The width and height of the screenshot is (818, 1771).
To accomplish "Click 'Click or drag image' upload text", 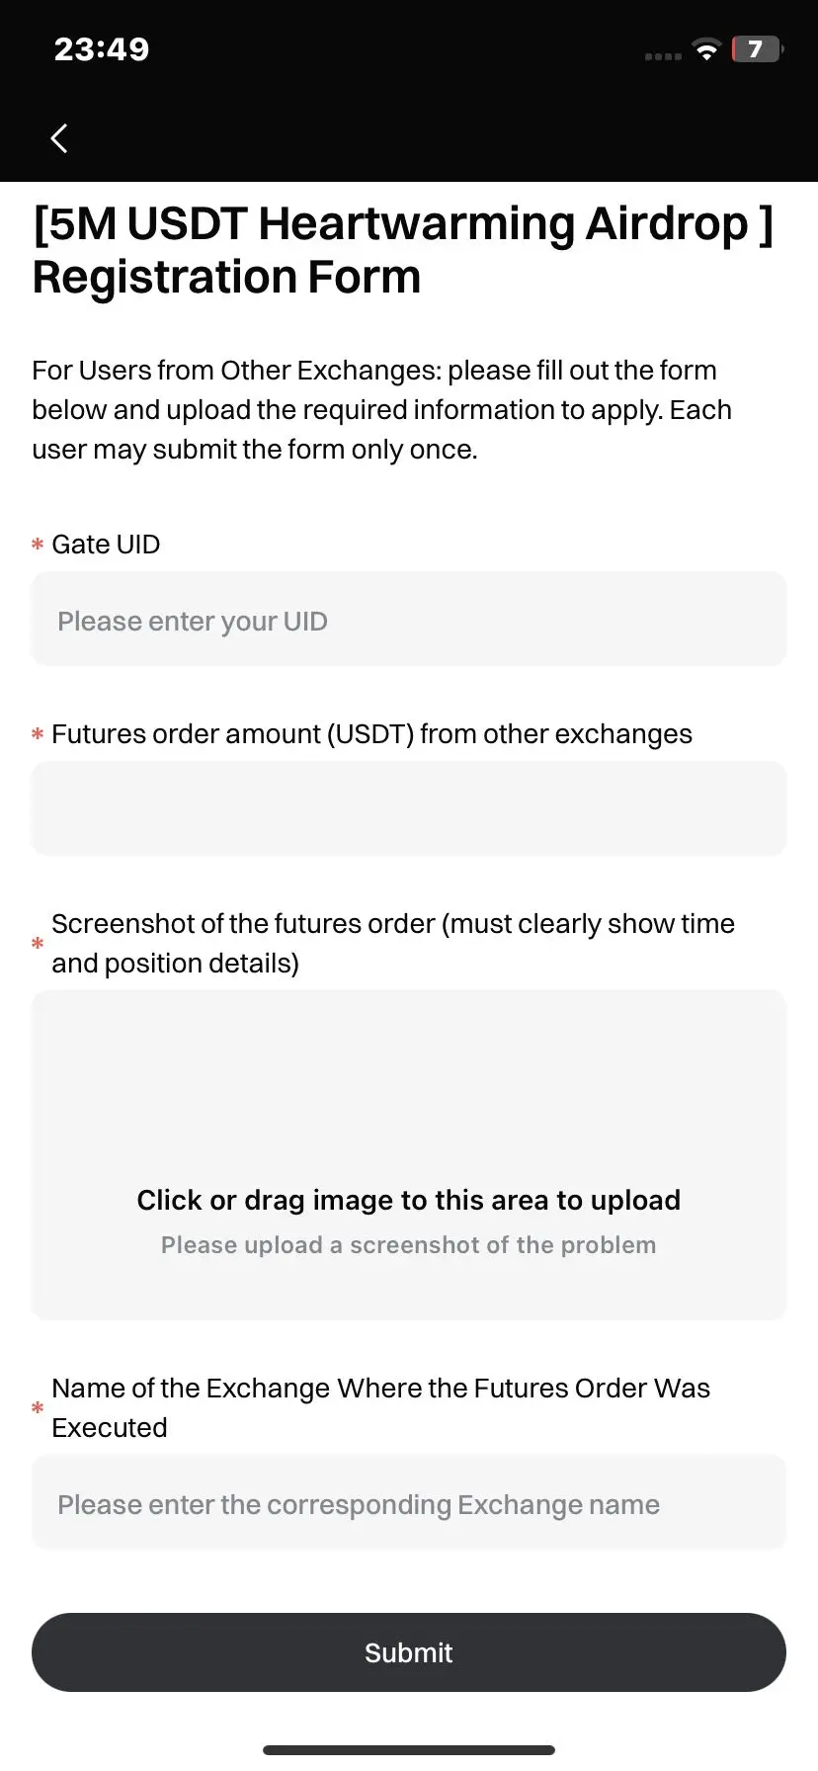I will coord(409,1200).
